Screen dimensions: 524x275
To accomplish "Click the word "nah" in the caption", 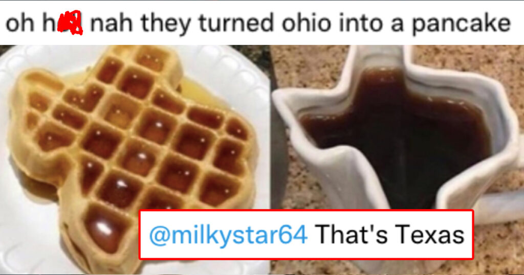I will point(112,22).
